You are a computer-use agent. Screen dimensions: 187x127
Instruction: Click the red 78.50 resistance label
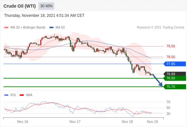[x=171, y=57]
